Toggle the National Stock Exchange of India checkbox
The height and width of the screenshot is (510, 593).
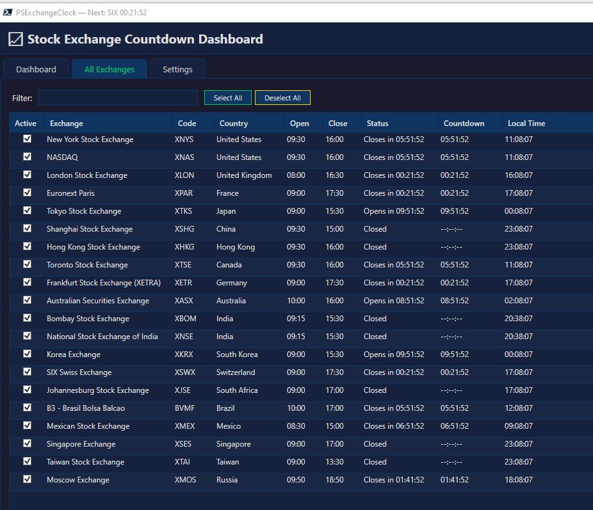[x=28, y=336]
